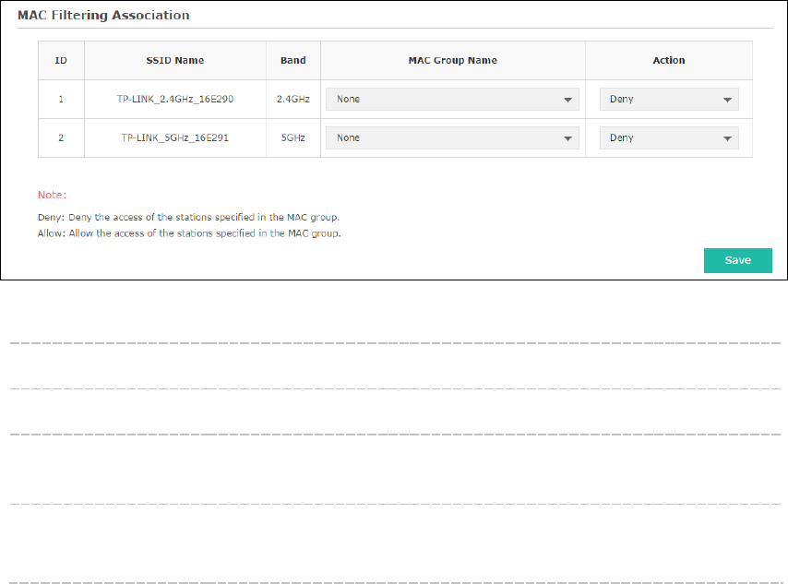The height and width of the screenshot is (584, 788).
Task: Select the Action column header
Action: point(668,60)
